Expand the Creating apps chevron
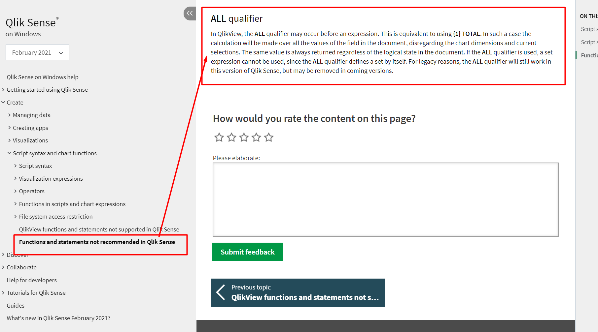The width and height of the screenshot is (598, 332). click(9, 128)
